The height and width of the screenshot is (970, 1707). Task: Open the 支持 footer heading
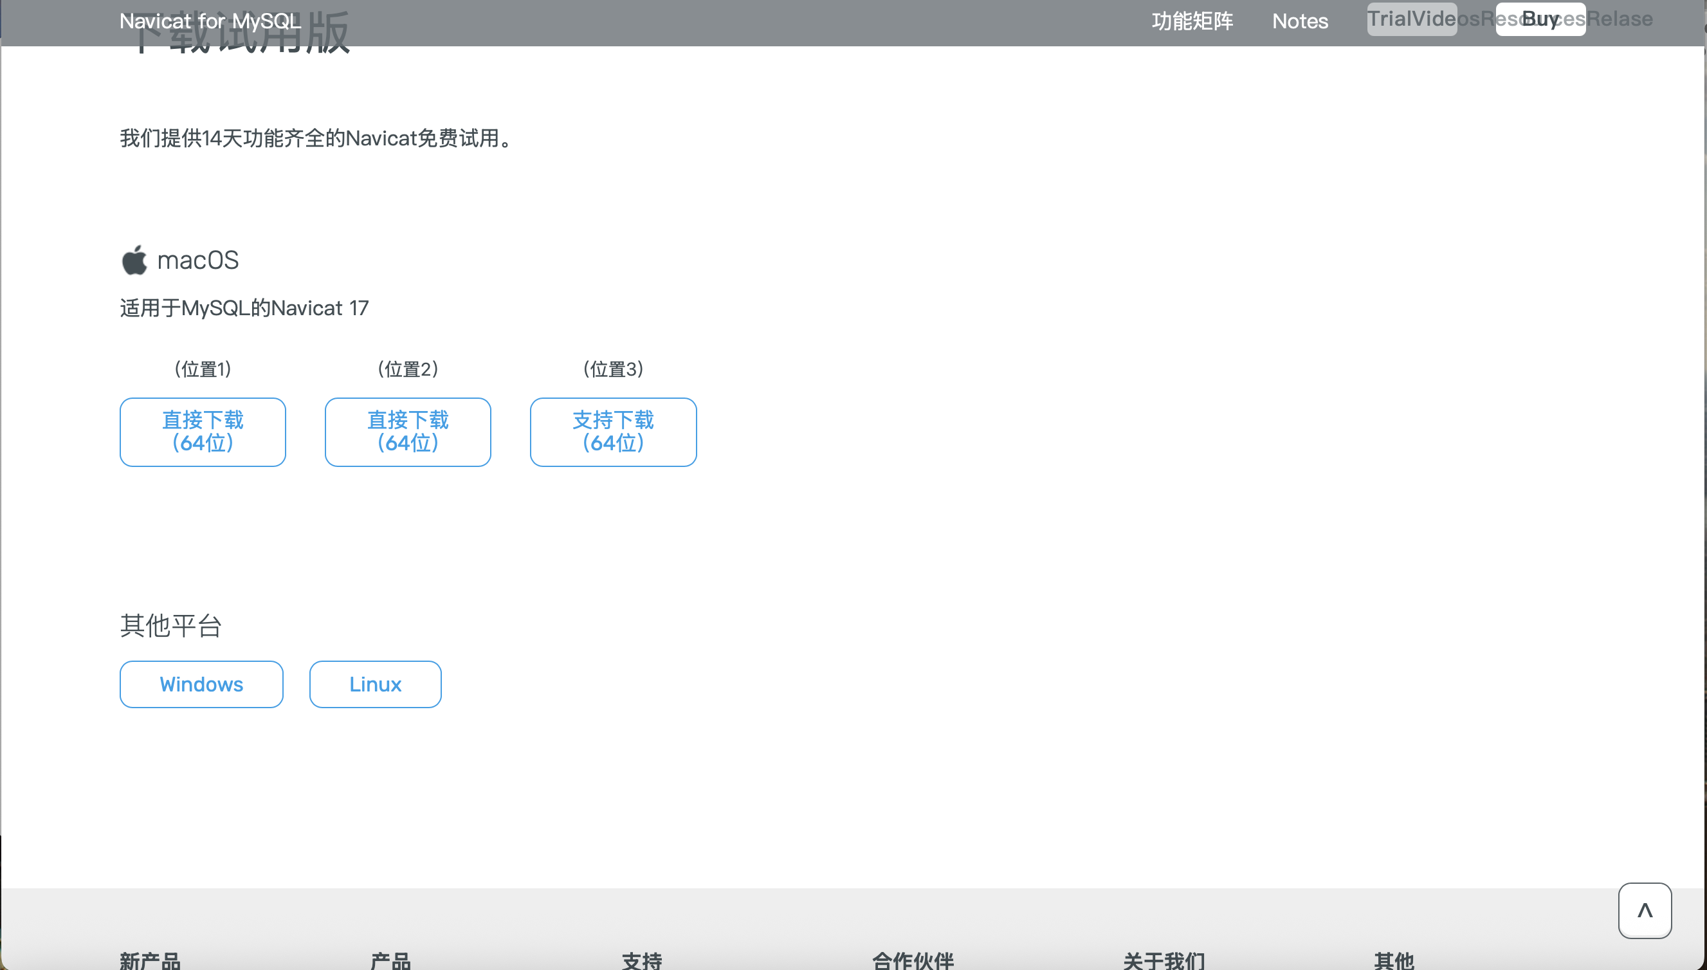pyautogui.click(x=641, y=960)
